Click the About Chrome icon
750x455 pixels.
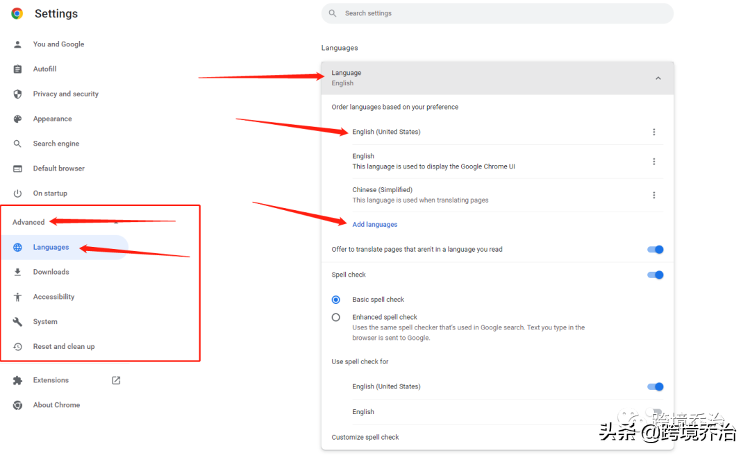point(17,405)
